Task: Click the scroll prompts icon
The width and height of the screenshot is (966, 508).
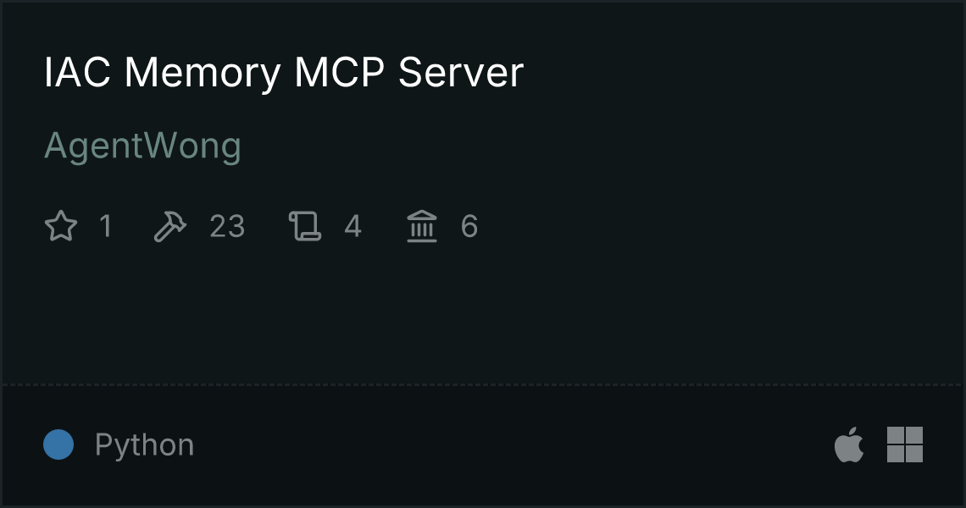Action: pos(305,226)
